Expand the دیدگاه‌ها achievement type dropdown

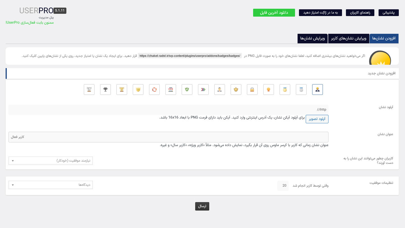coord(51,185)
